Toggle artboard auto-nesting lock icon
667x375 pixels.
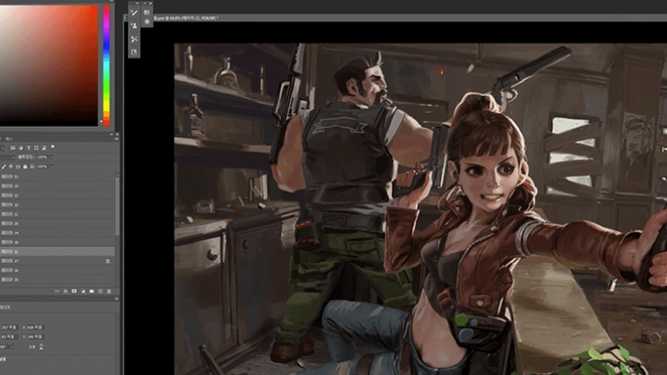(x=18, y=167)
